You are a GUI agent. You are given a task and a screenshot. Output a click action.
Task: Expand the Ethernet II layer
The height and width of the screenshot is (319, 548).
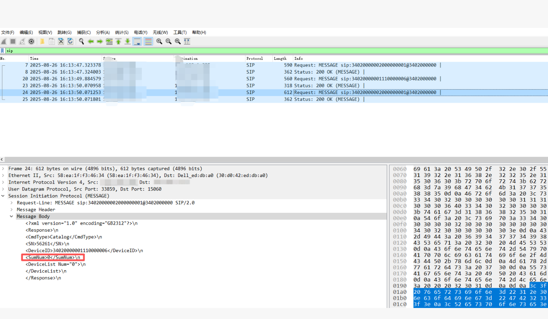pos(3,175)
